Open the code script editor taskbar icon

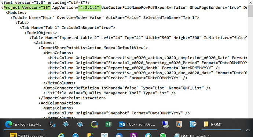pos(52,125)
